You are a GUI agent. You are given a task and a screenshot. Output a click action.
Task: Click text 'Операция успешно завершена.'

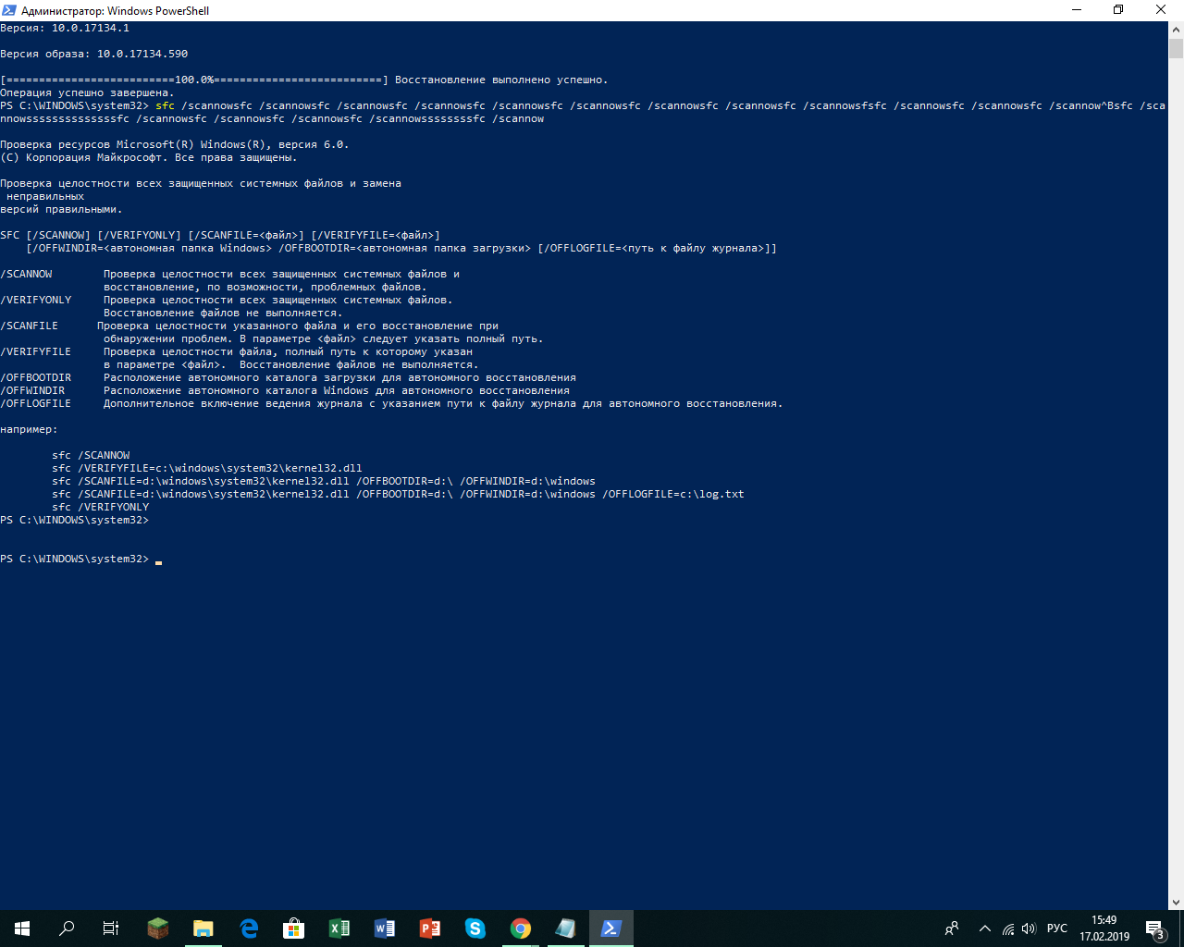[87, 92]
